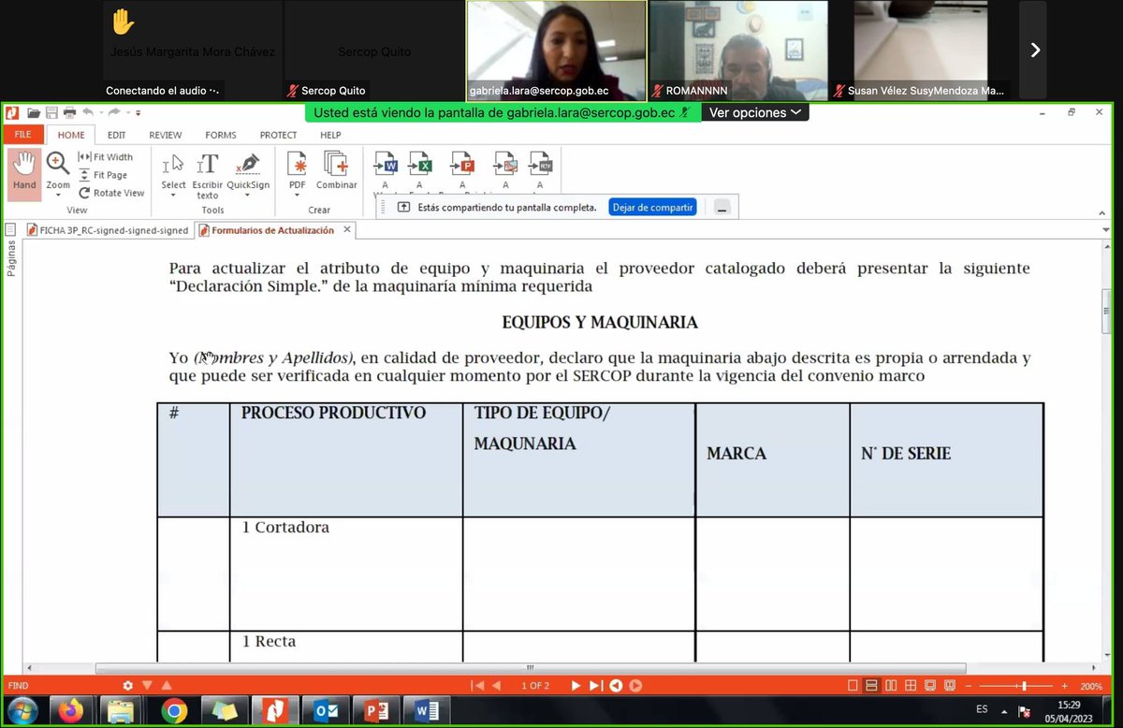
Task: Enable single page view mode
Action: 853,686
